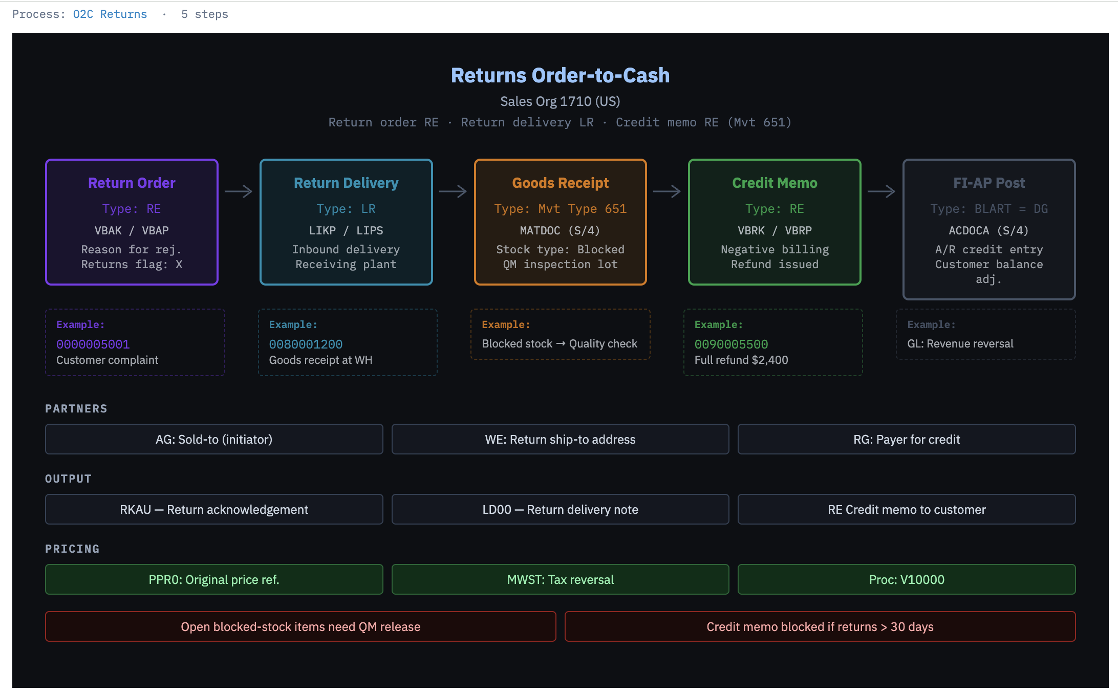Enable the PPR0 Original price ref. pricing condition
The image size is (1118, 696).
(x=214, y=579)
